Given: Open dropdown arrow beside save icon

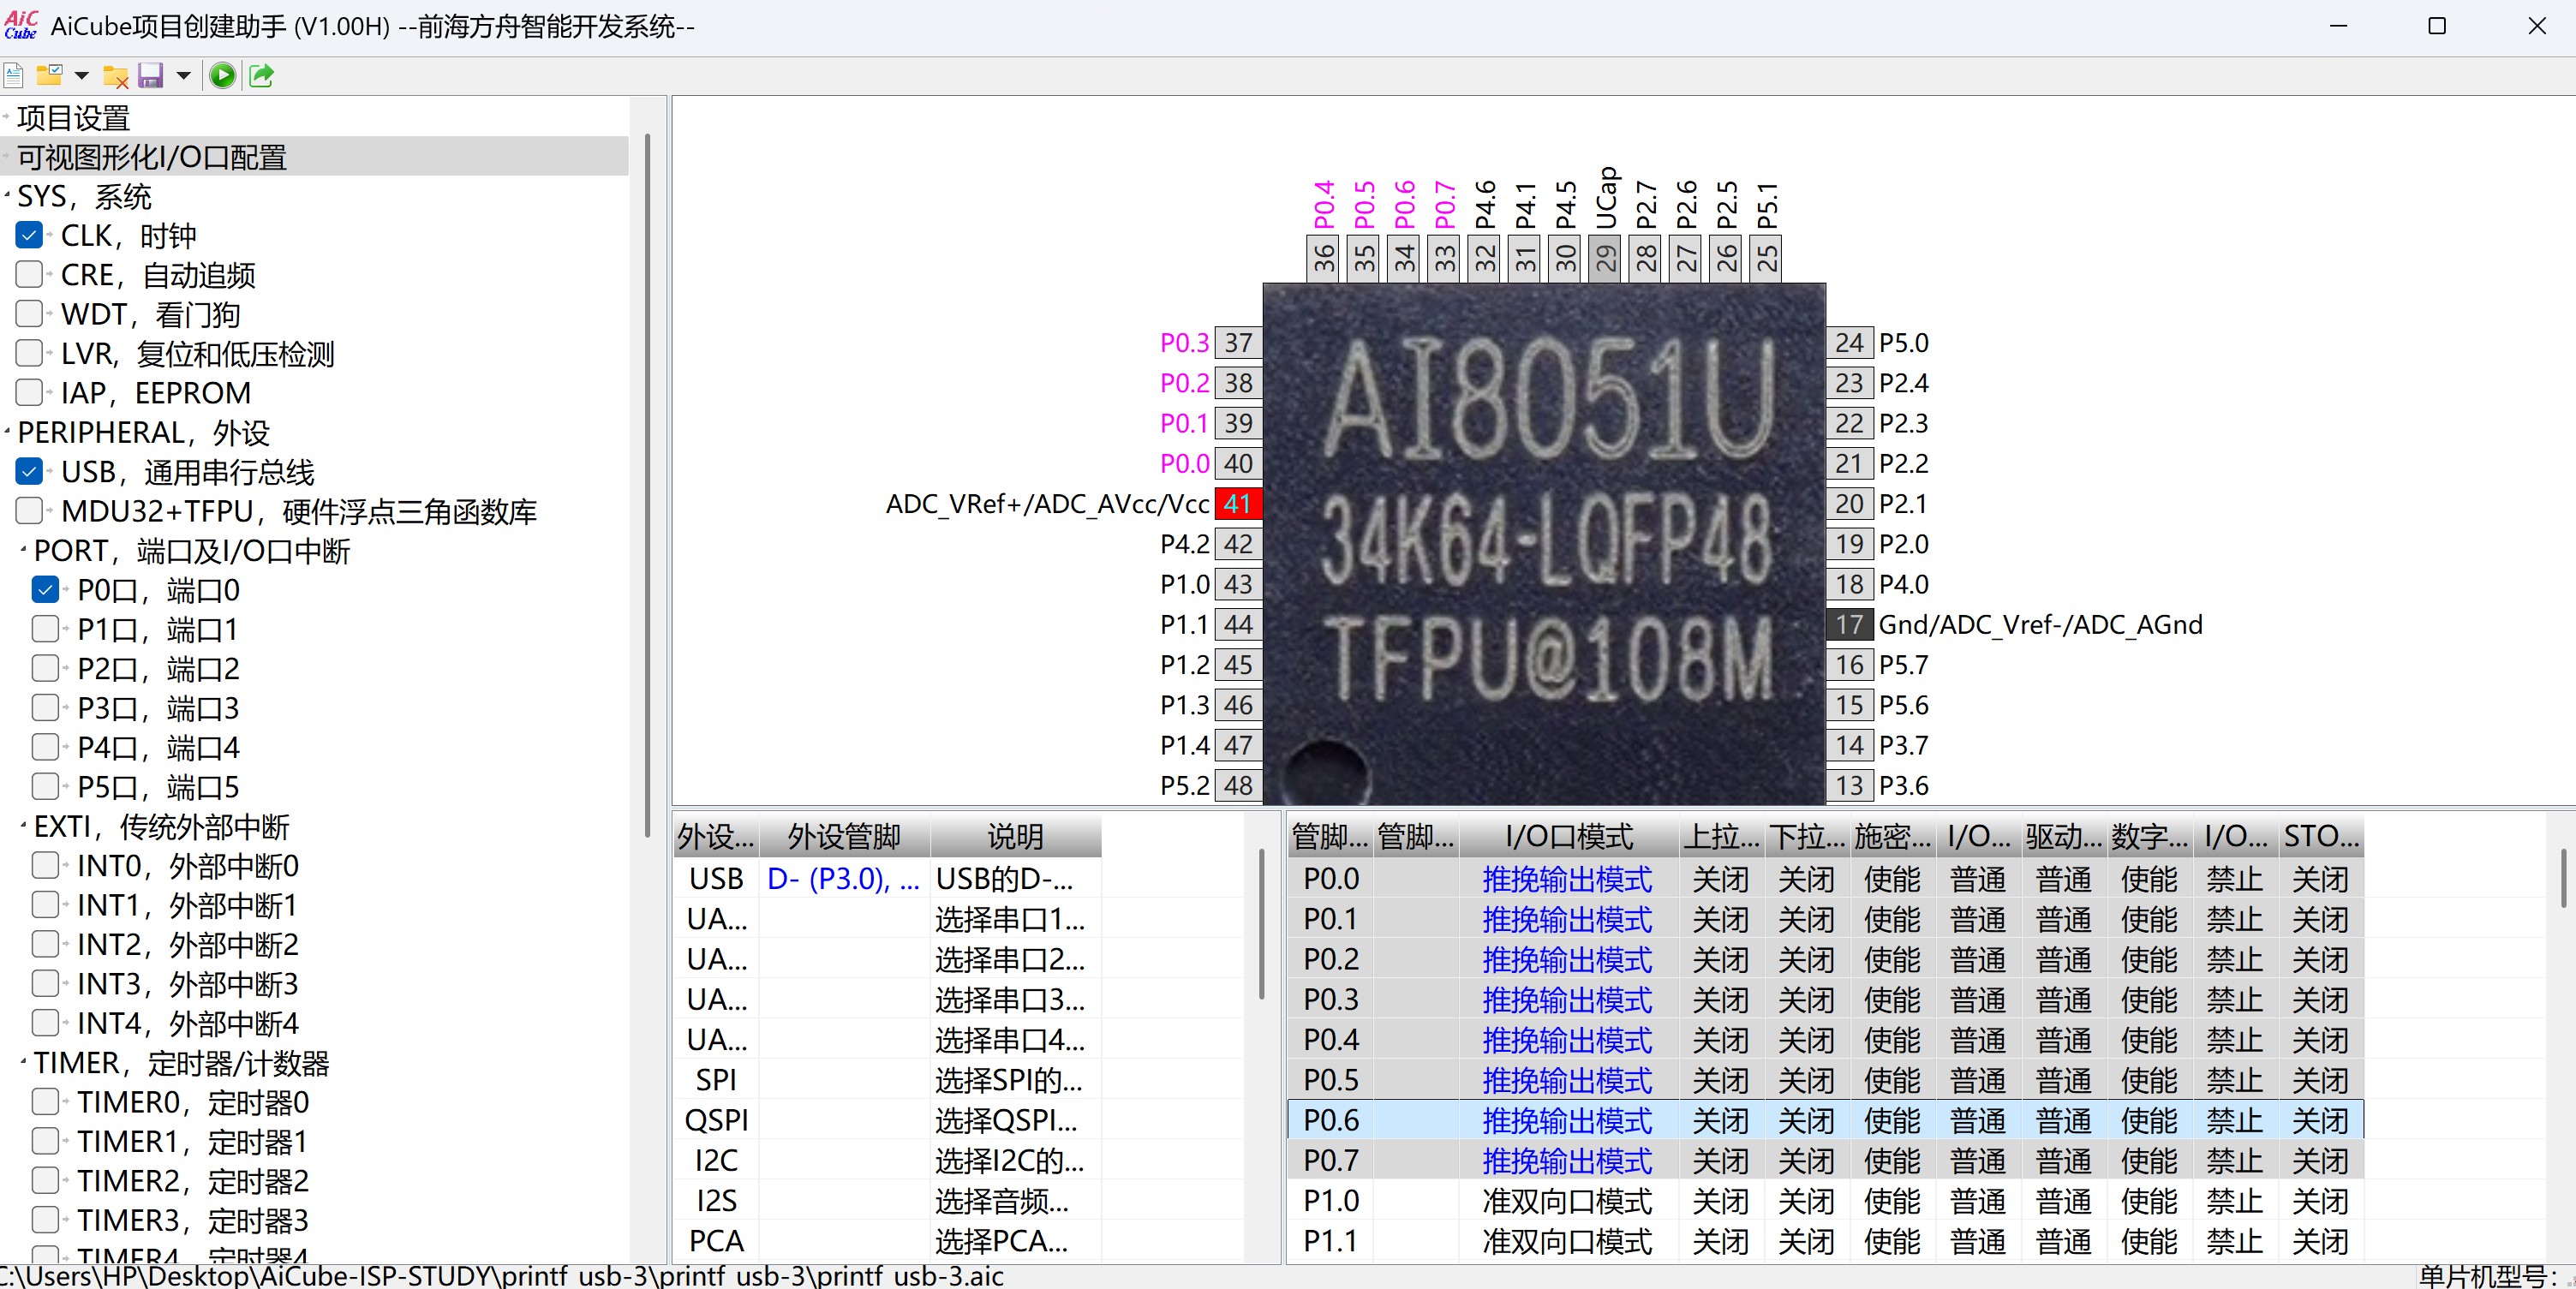Looking at the screenshot, I should 184,76.
